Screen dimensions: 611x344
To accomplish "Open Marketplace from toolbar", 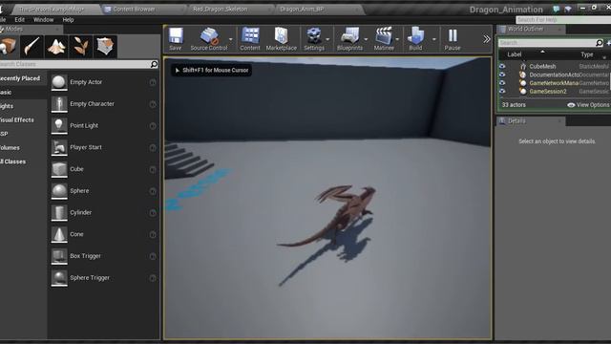I will click(x=282, y=39).
